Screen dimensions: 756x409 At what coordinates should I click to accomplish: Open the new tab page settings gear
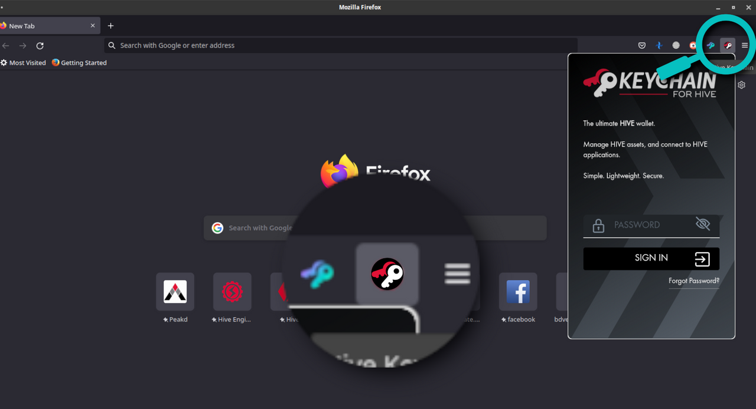coord(742,85)
